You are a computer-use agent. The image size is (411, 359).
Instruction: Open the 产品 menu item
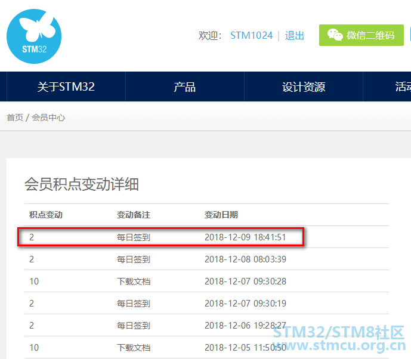click(185, 86)
